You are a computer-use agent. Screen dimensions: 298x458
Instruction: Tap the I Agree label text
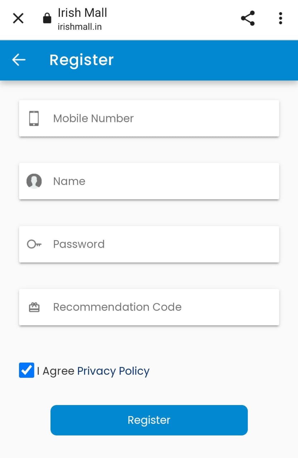[56, 371]
